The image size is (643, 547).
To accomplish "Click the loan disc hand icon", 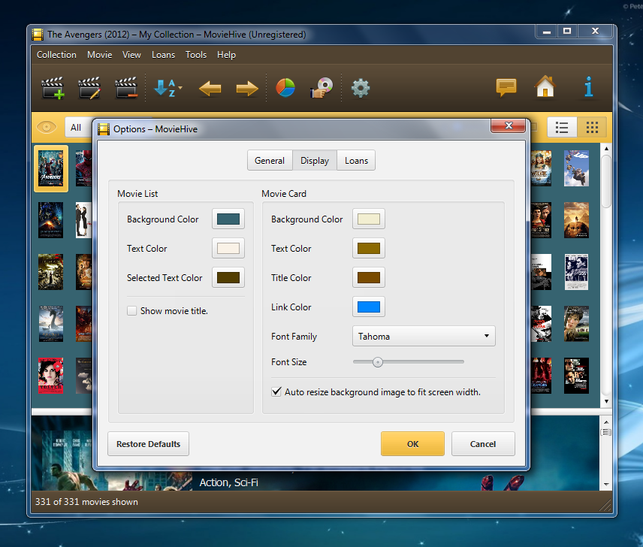I will pos(321,88).
